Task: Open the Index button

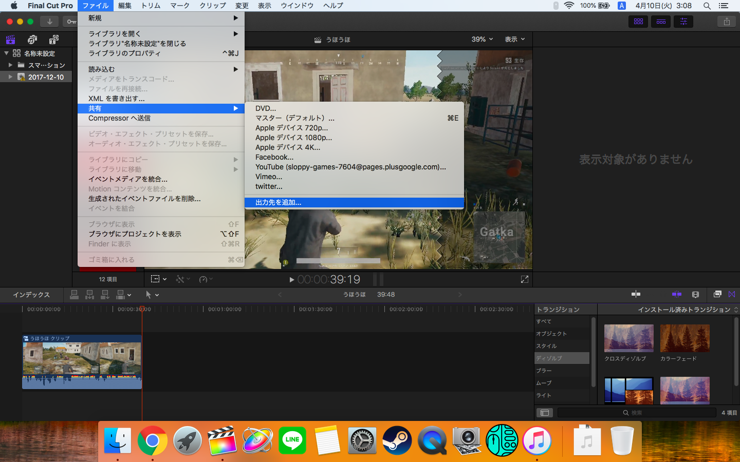Action: point(31,295)
